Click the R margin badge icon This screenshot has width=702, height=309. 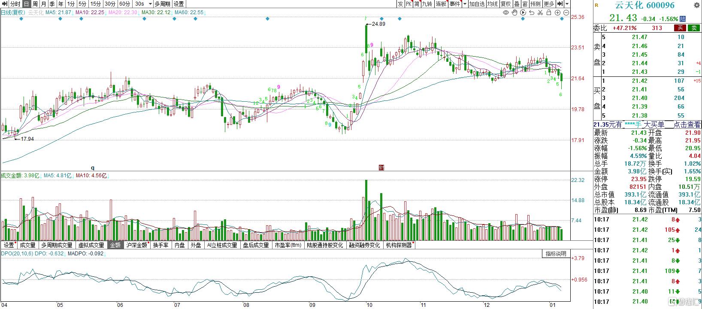coord(596,5)
